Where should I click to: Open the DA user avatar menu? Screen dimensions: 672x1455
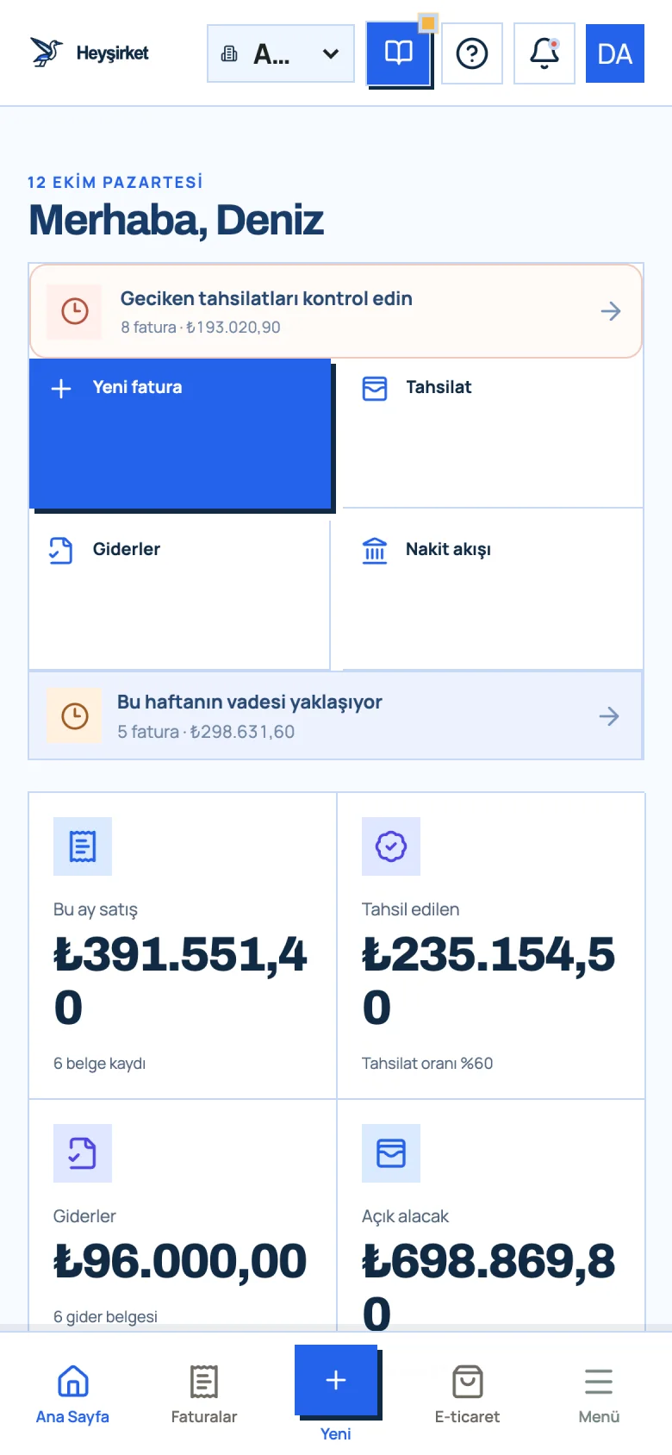click(615, 53)
